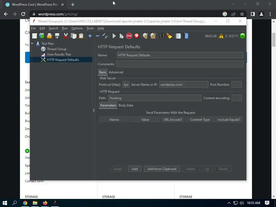The width and height of the screenshot is (276, 207).
Task: Expand all nodes with the plus icon
Action: coord(90,36)
